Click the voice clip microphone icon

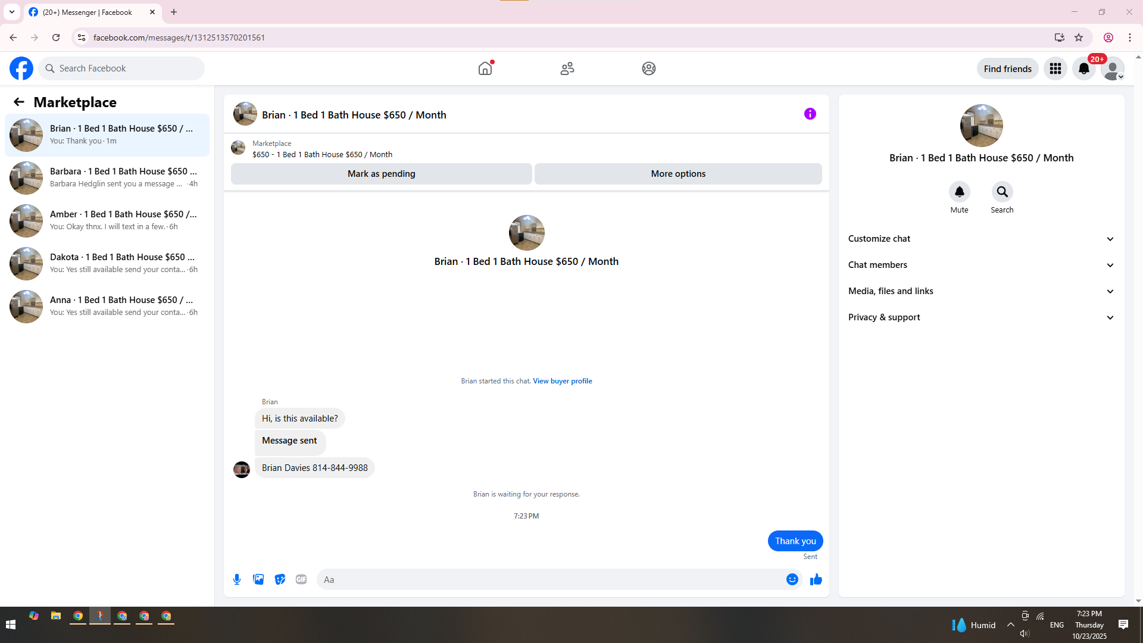click(237, 579)
